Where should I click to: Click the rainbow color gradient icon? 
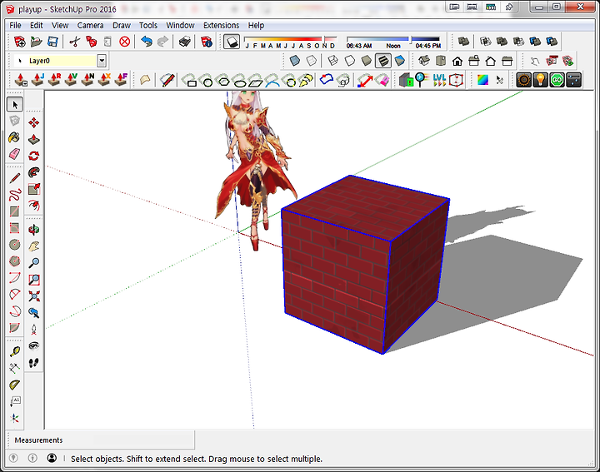click(482, 80)
